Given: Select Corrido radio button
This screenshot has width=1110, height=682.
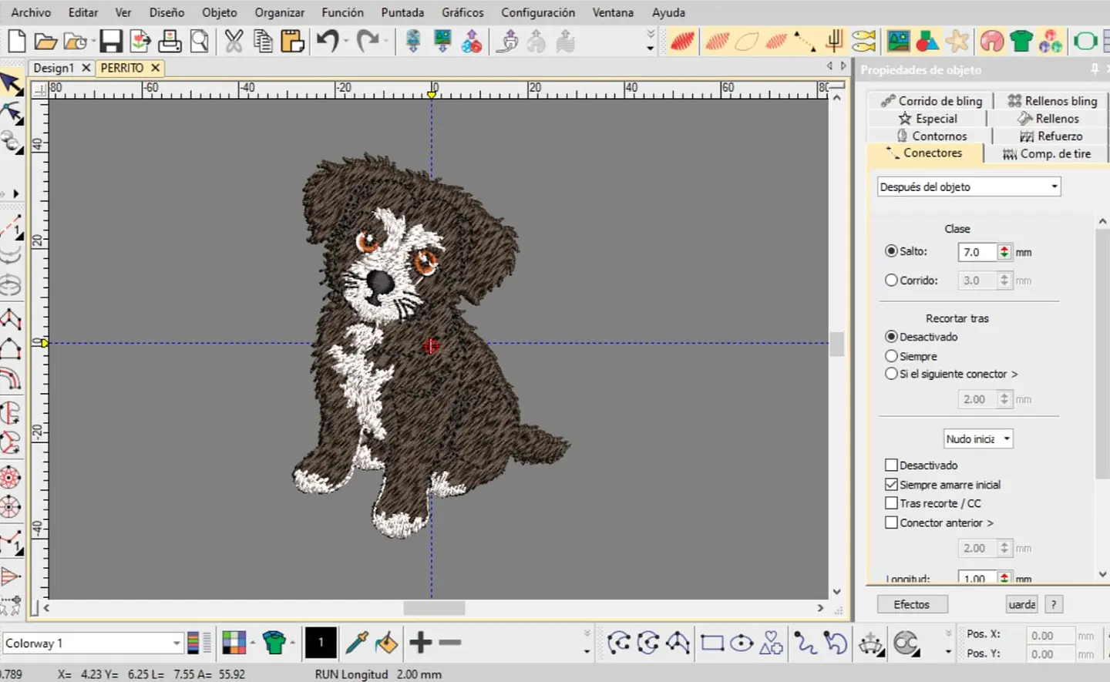Looking at the screenshot, I should [x=891, y=281].
